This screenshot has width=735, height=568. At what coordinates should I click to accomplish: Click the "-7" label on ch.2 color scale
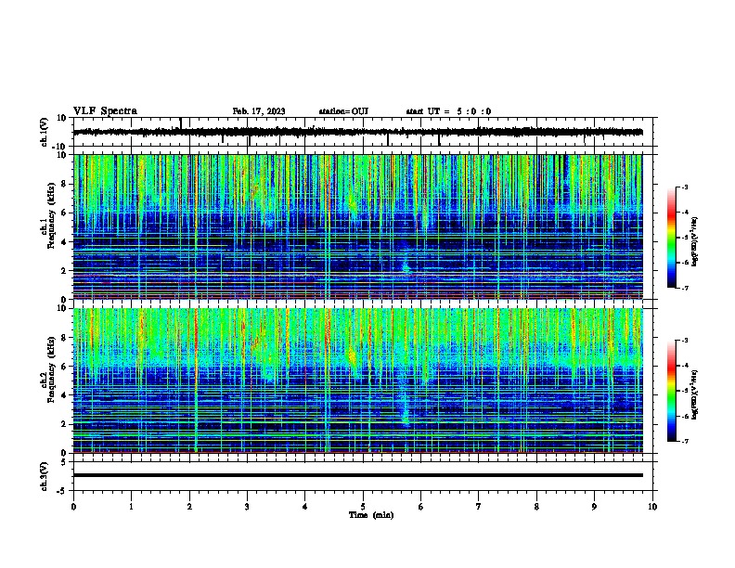pos(684,441)
